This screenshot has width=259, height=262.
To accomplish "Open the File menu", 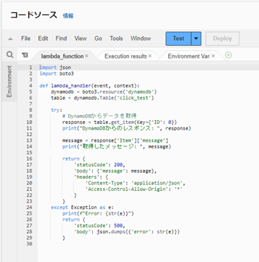I will click(x=26, y=39).
